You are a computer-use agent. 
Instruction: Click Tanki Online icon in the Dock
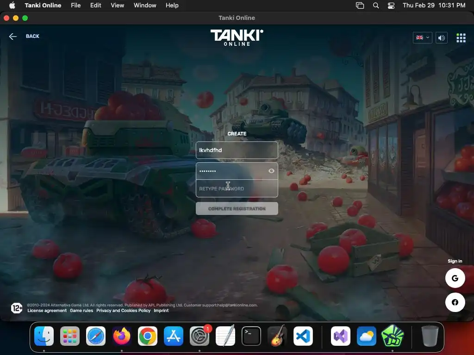(x=393, y=336)
